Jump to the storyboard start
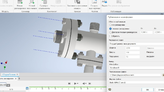The height and width of the screenshot is (92, 164). tap(69, 84)
